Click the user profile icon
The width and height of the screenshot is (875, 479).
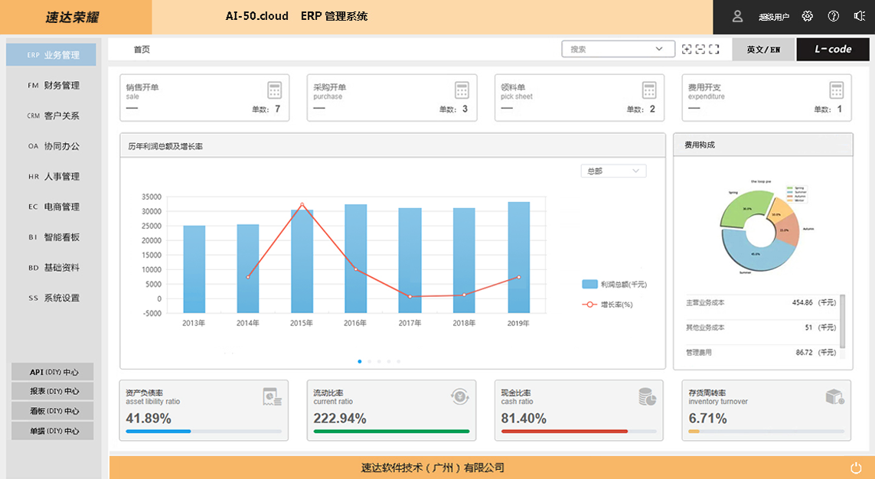coord(737,16)
